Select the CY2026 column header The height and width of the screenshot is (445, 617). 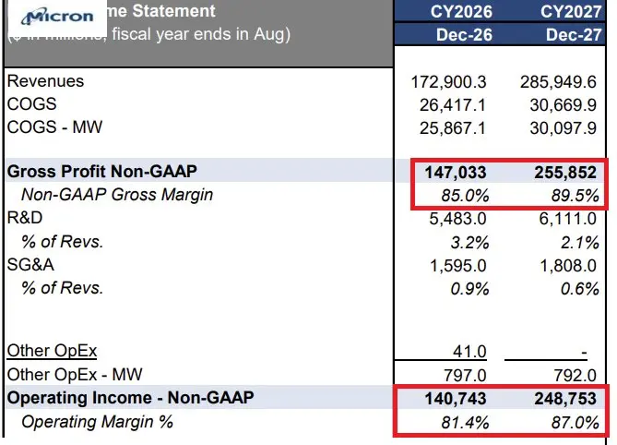(461, 11)
